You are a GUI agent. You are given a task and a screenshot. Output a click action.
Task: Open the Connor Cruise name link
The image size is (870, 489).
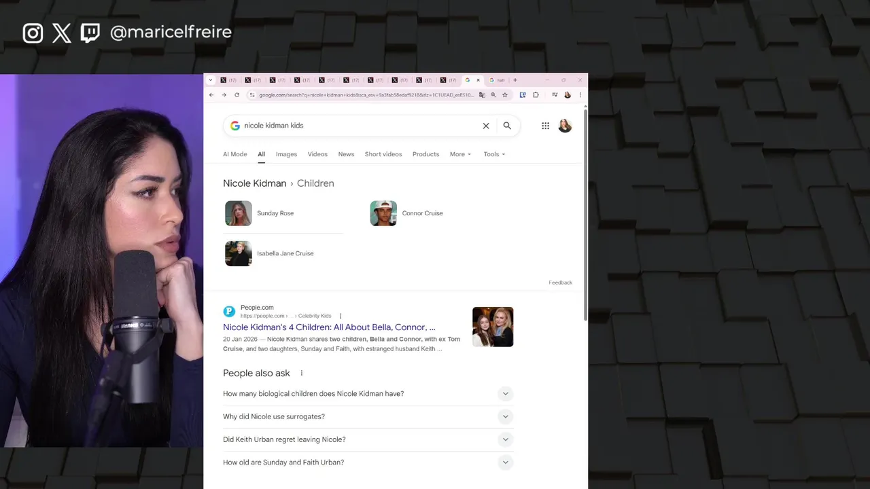pos(422,213)
